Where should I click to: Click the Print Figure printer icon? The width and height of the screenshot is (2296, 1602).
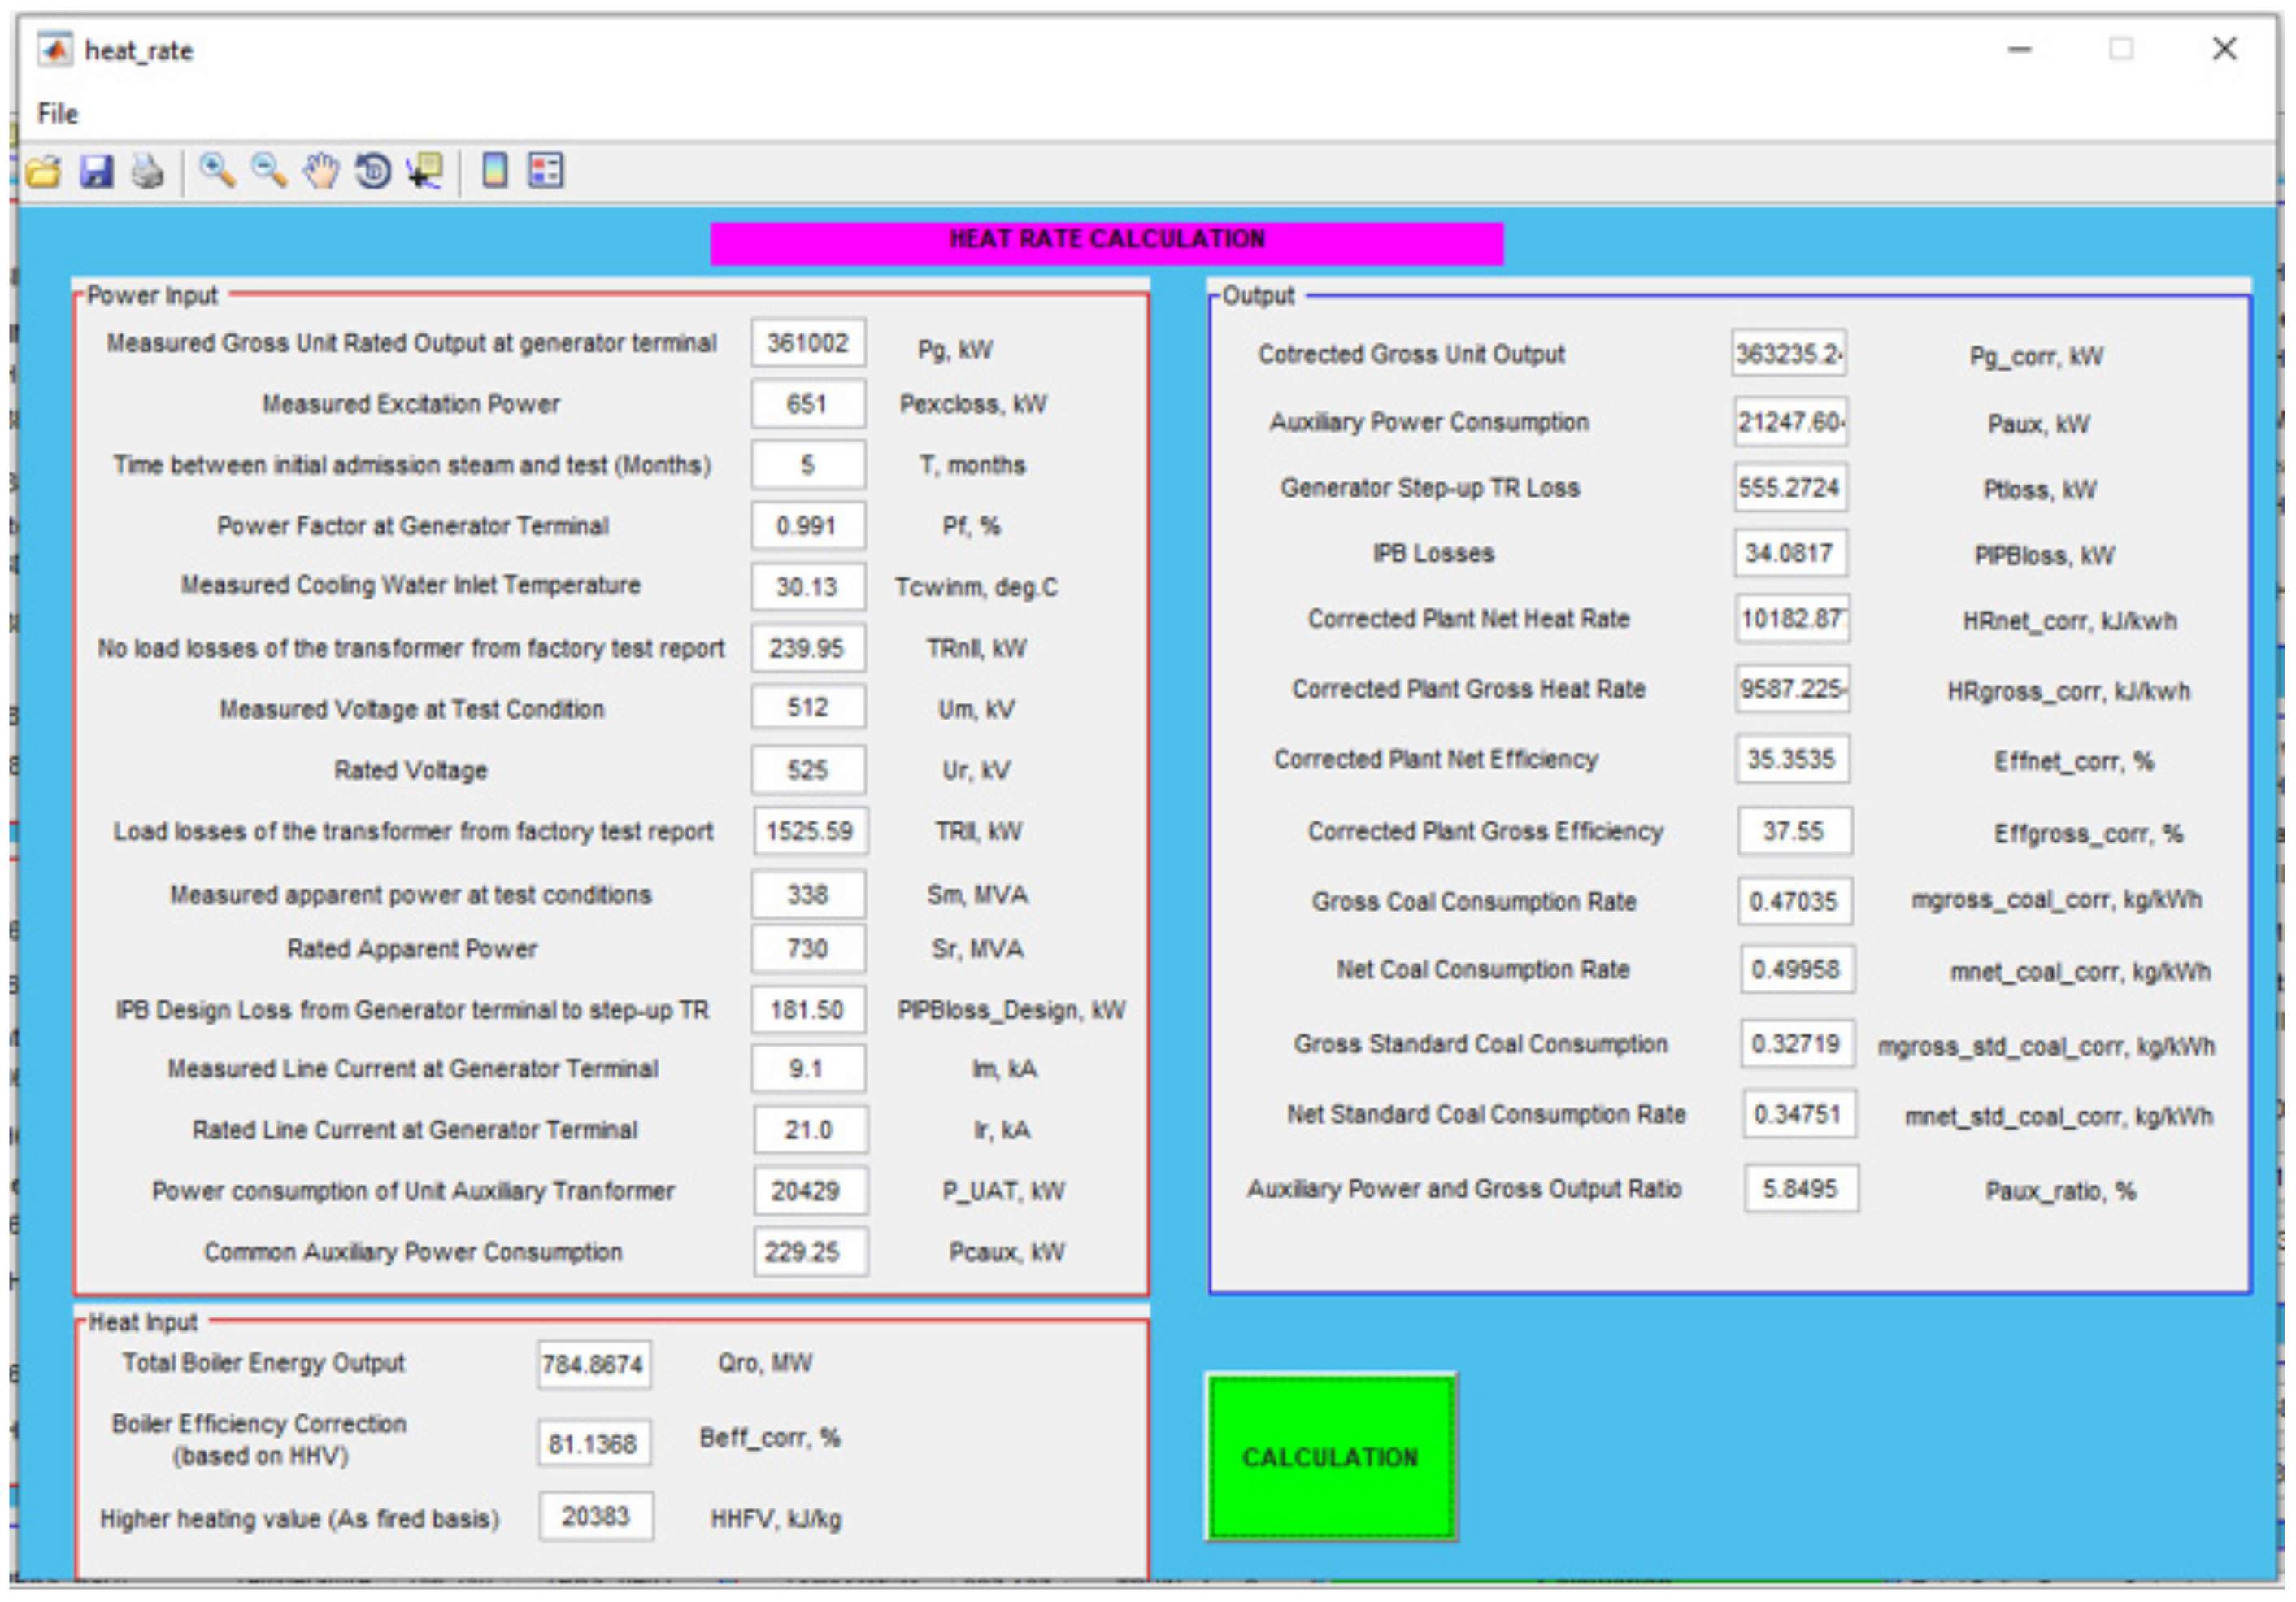coord(148,172)
